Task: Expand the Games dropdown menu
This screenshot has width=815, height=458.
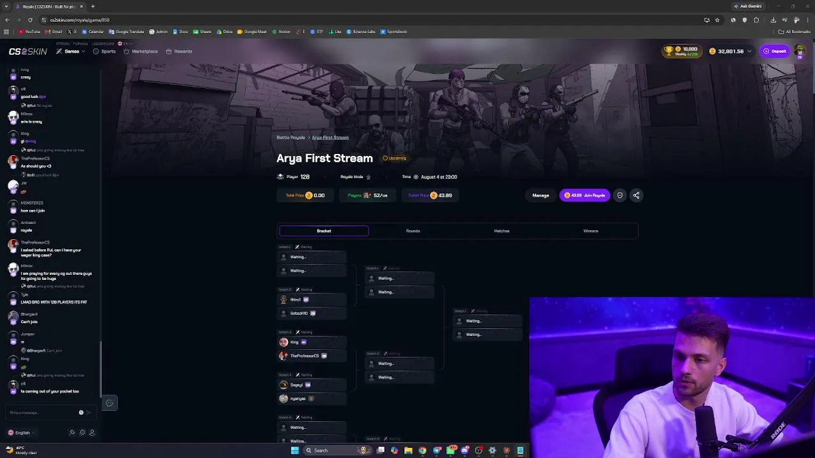Action: click(71, 52)
